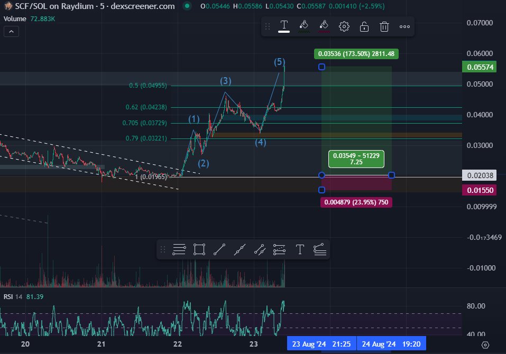
Task: Click the risk/reward label 0.03549 ~ 51229
Action: click(x=356, y=159)
